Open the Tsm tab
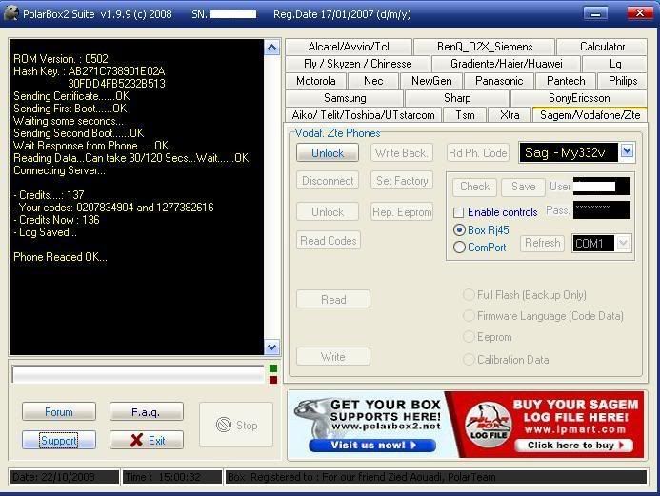This screenshot has height=496, width=660. (465, 115)
